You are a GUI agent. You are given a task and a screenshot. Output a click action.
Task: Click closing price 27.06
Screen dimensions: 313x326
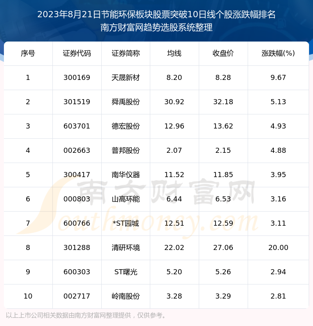pyautogui.click(x=223, y=248)
